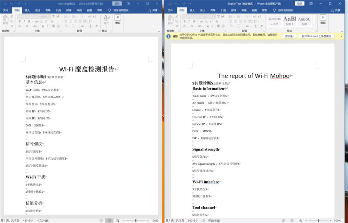Image resolution: width=348 pixels, height=223 pixels.
Task: Switch to Print Layout view in EnglishTest status bar
Action: click(292, 221)
